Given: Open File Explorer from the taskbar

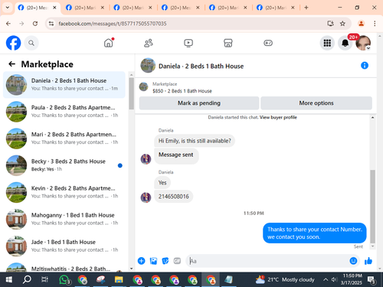Looking at the screenshot, I should (x=119, y=279).
